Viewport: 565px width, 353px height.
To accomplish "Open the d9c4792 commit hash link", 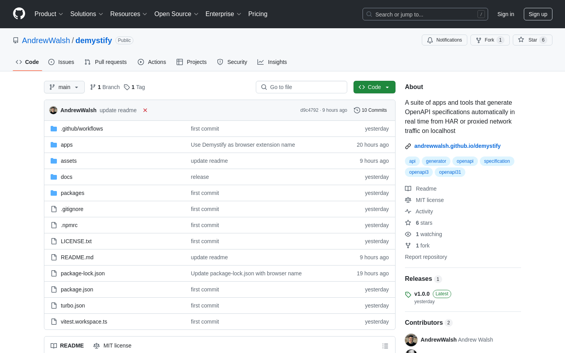I will pyautogui.click(x=309, y=110).
